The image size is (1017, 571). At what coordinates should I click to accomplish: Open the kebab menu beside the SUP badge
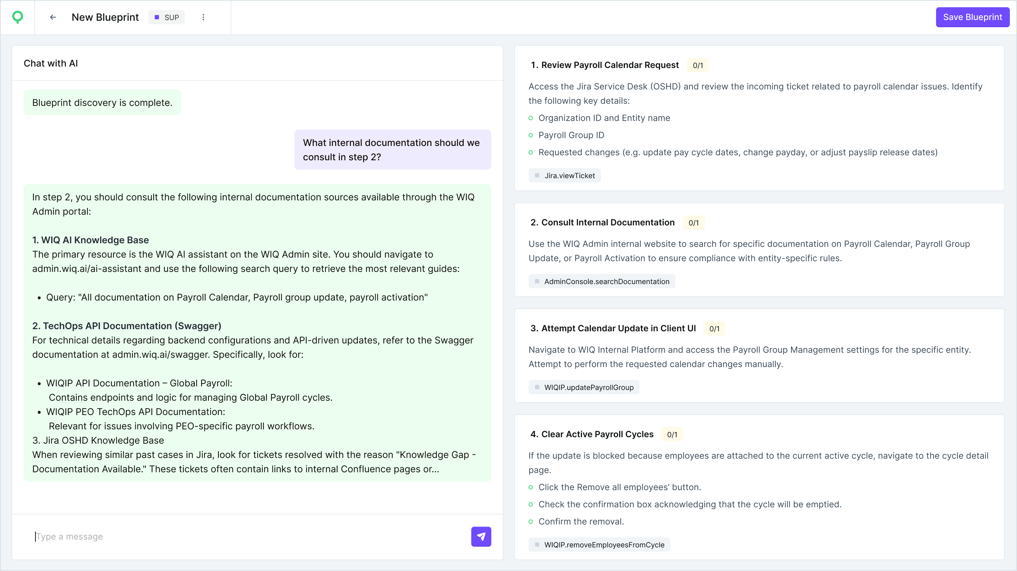click(203, 17)
